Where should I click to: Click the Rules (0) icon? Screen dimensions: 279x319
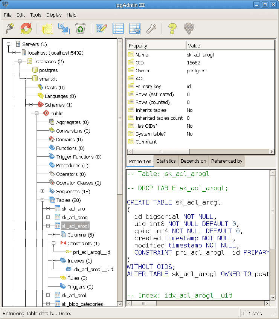click(63, 278)
